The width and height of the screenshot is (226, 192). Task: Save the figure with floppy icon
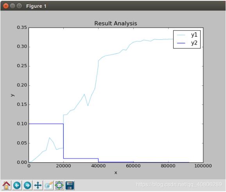point(70,185)
